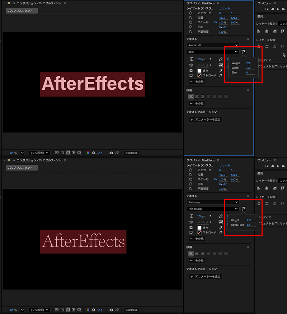Image resolution: width=287 pixels, height=314 pixels.
Task: Click the fill eyedropper in Sherborne panel
Action: click(221, 228)
